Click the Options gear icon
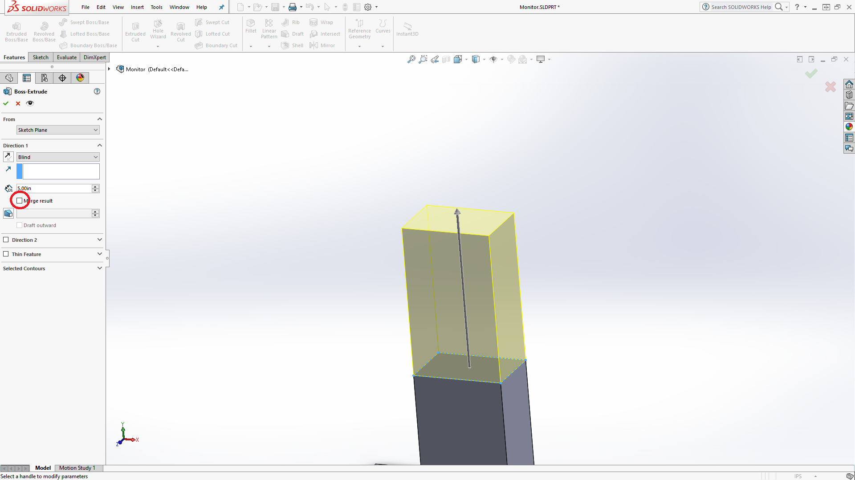855x480 pixels. [x=368, y=7]
